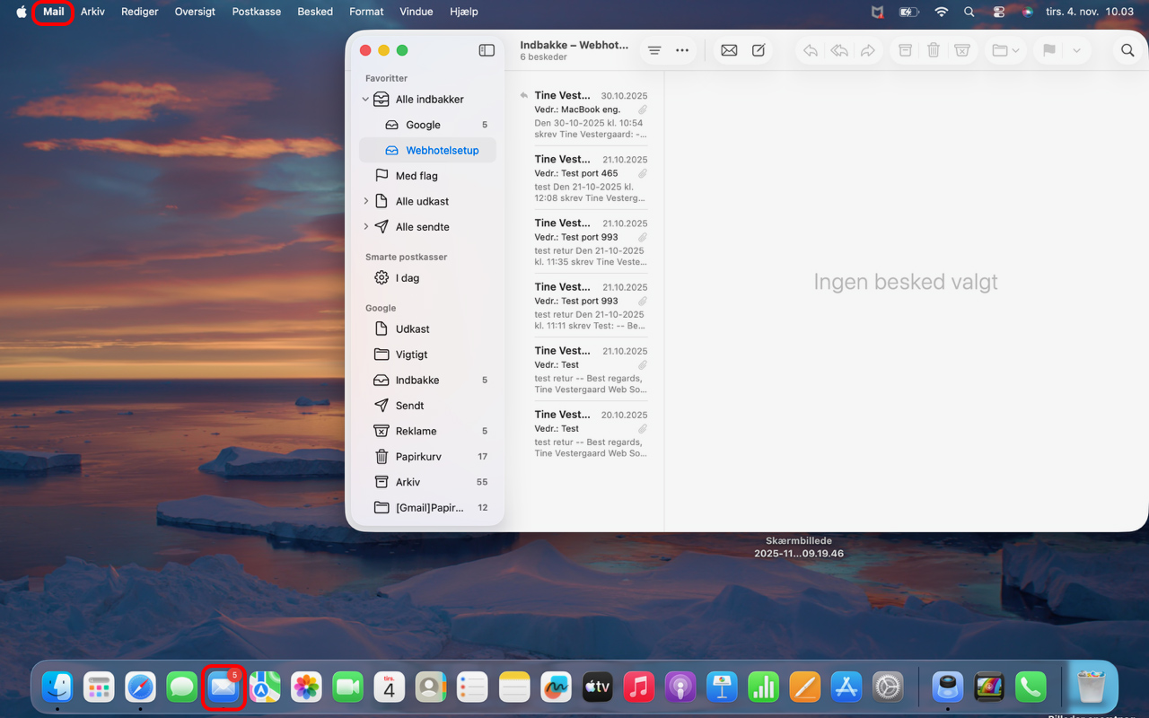This screenshot has height=718, width=1149.
Task: Launch Music app from the Dock
Action: pos(638,687)
